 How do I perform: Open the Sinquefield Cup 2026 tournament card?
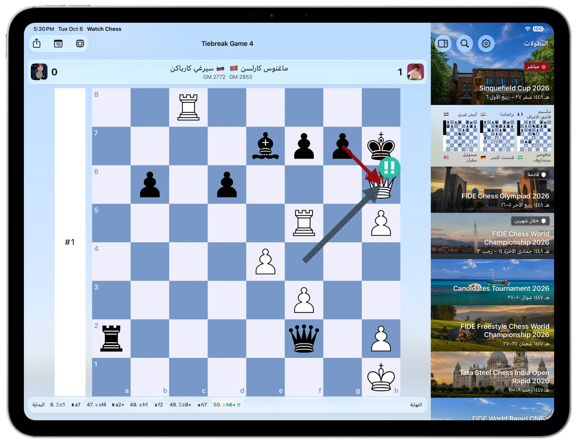[493, 64]
